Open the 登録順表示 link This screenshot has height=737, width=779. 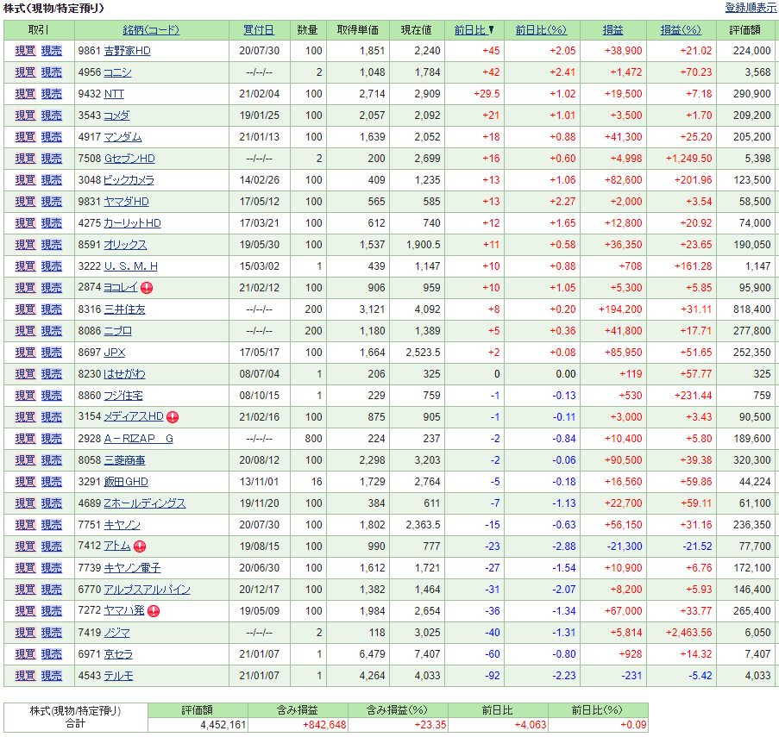[x=751, y=8]
